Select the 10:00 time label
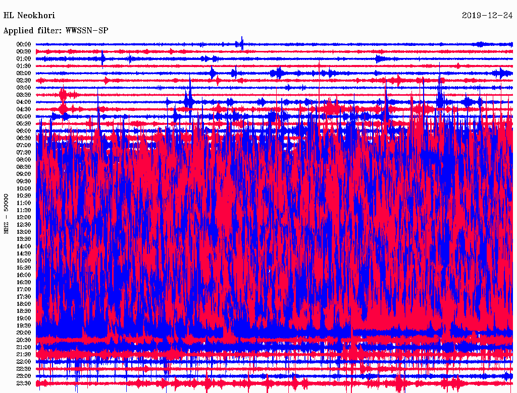517x393 pixels. pyautogui.click(x=24, y=188)
